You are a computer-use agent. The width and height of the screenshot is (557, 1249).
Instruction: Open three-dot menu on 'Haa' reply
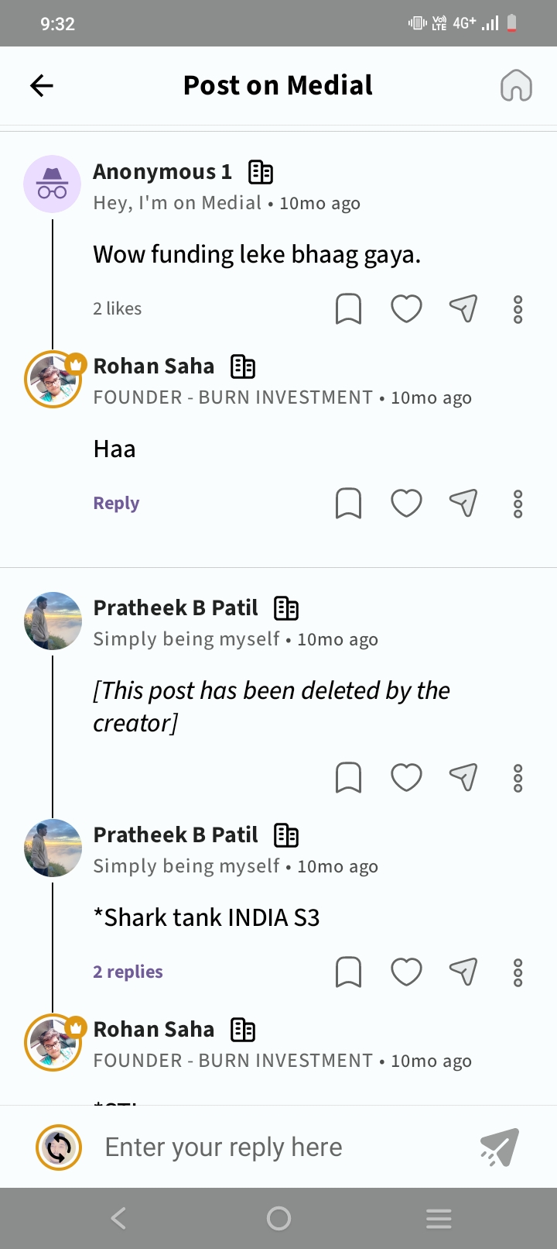pyautogui.click(x=518, y=503)
